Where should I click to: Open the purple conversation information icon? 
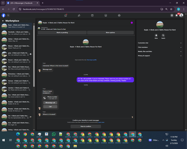(x=132, y=23)
